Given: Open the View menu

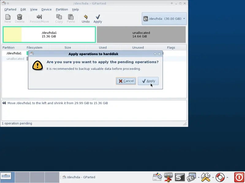Looking at the screenshot, I should click(34, 9).
